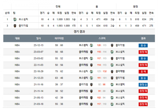Click team name 클리캐벌 in standings
Screen dimensions: 158x109
point(23,26)
